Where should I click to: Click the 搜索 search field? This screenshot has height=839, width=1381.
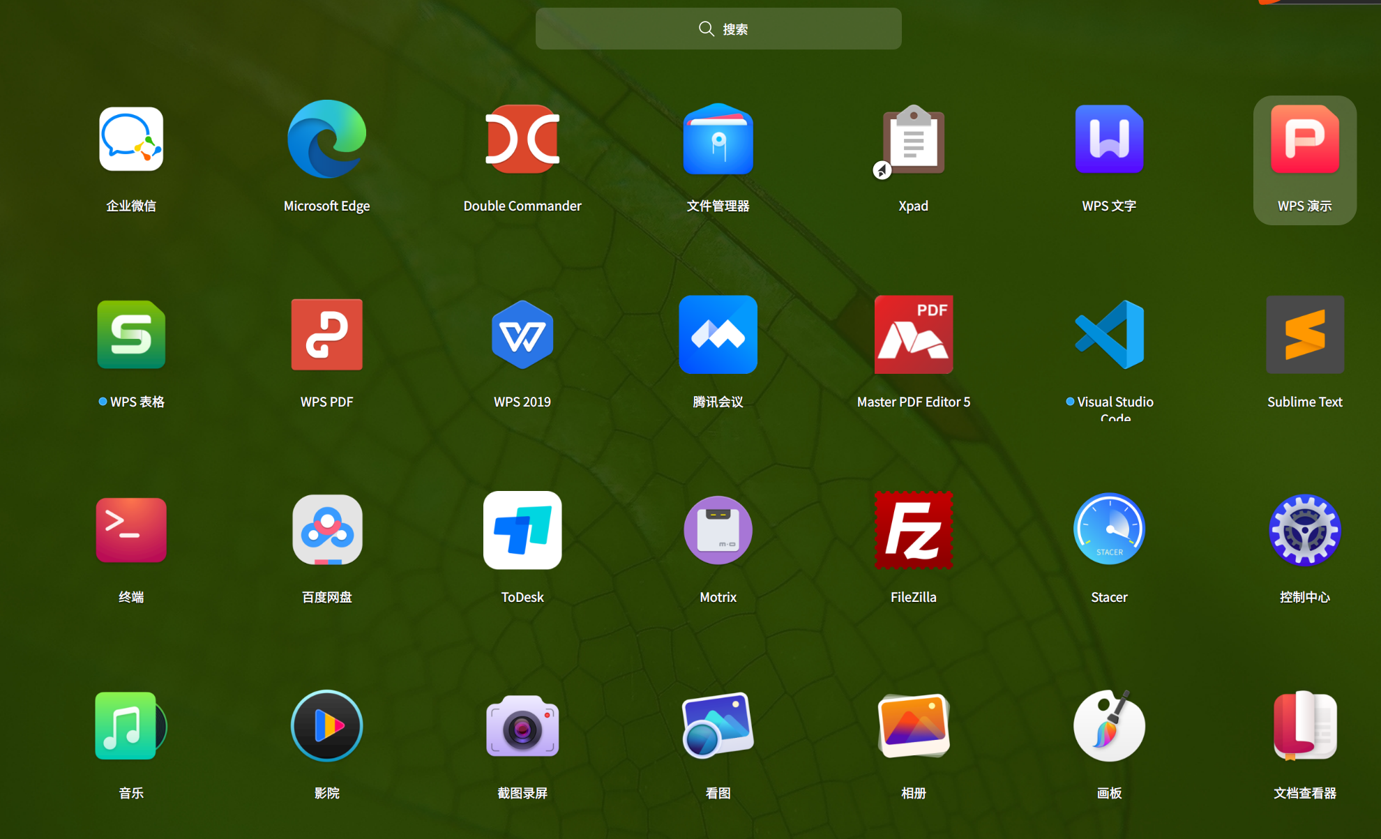pyautogui.click(x=718, y=29)
